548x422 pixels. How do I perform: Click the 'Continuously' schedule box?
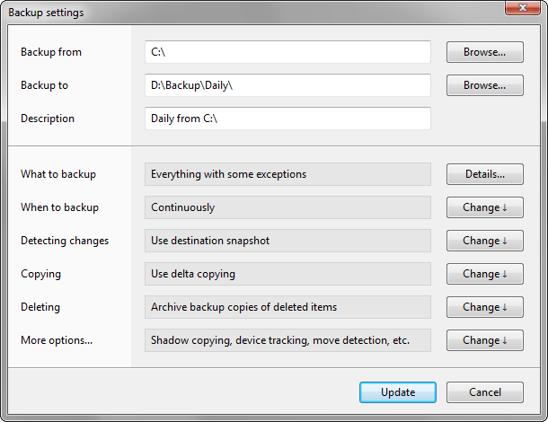tap(287, 207)
